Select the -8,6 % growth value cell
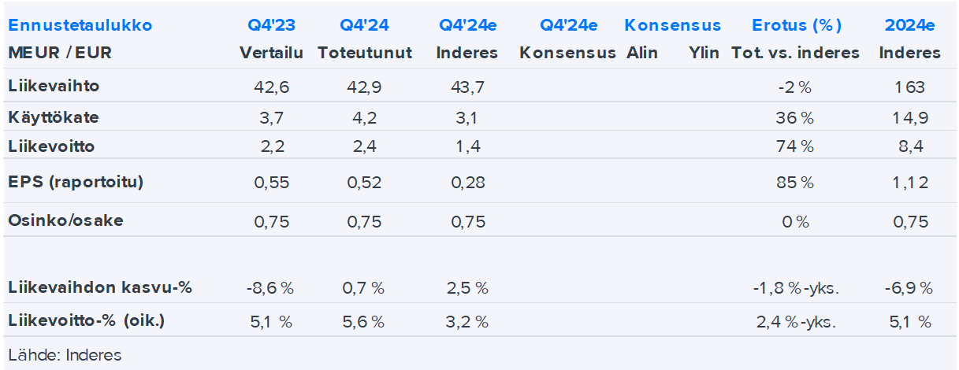 [x=269, y=288]
